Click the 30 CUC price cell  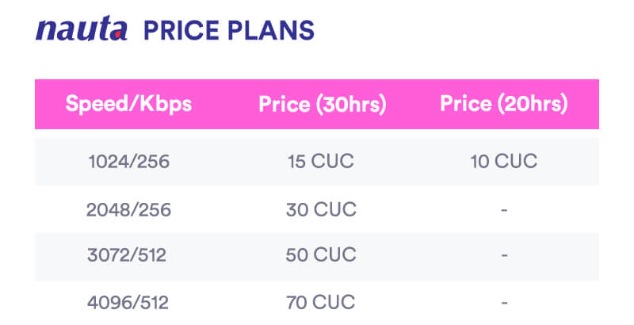pos(321,209)
